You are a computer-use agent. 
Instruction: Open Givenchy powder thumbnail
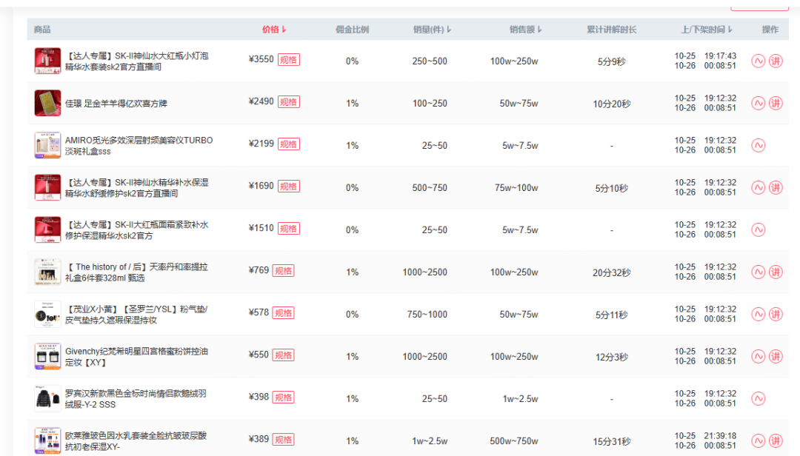click(x=47, y=357)
